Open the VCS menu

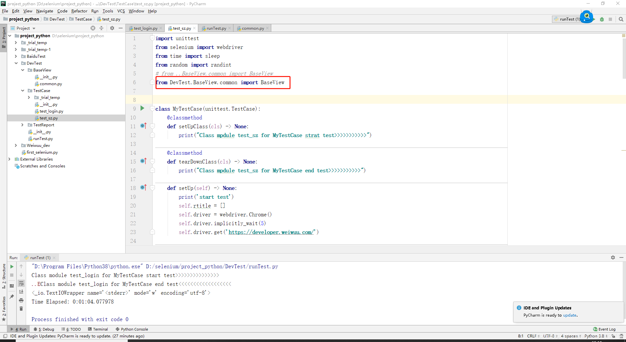pyautogui.click(x=121, y=11)
